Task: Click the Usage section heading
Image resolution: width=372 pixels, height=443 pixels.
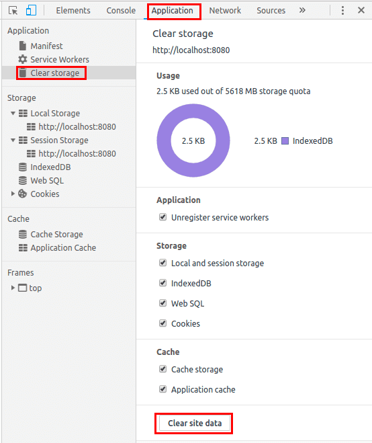Action: click(169, 76)
